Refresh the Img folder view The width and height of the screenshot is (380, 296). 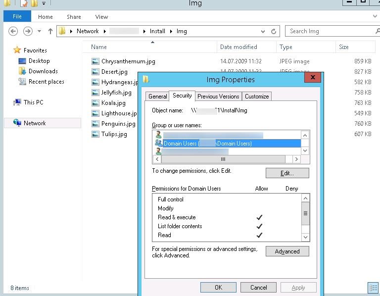[x=274, y=31]
